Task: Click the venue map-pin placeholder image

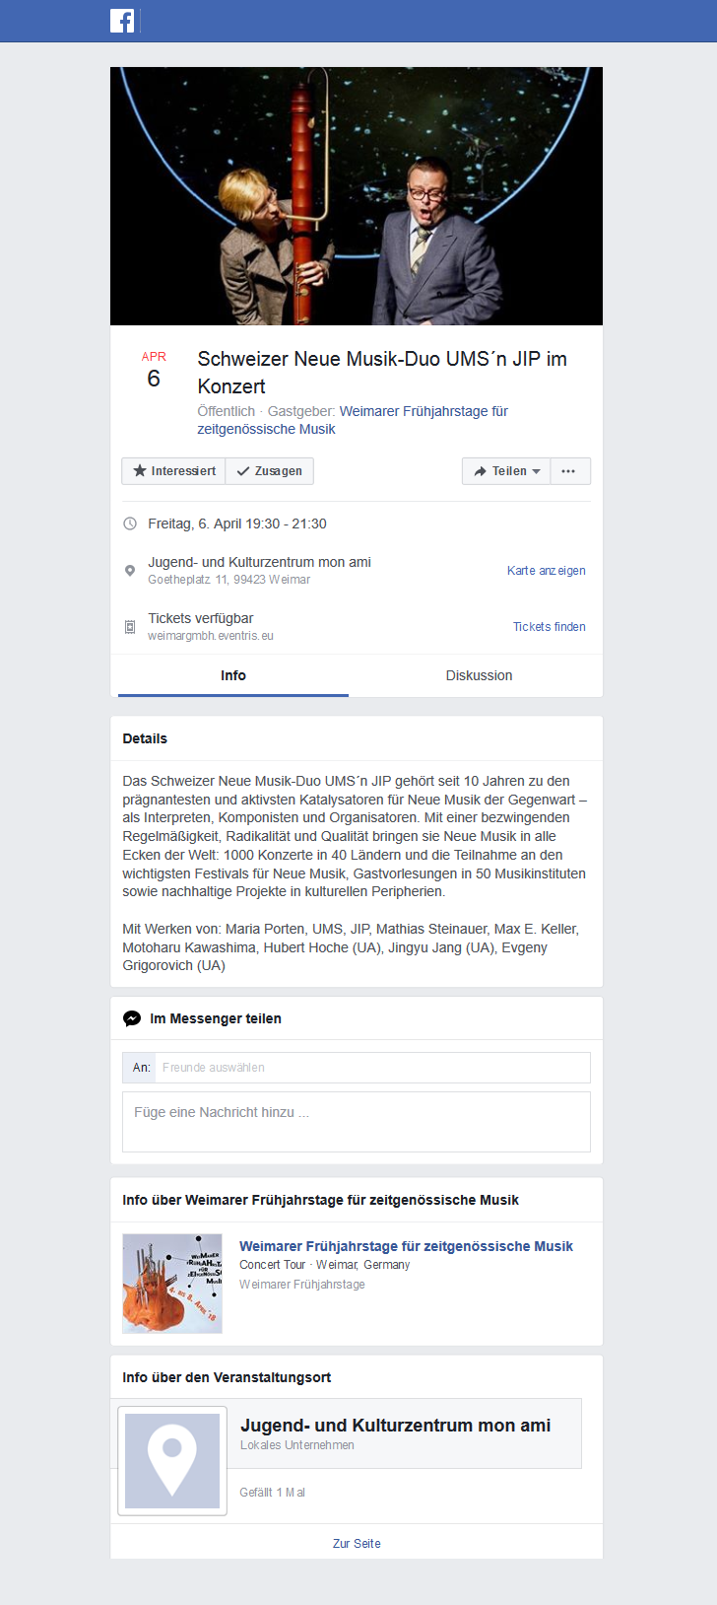Action: click(172, 1461)
